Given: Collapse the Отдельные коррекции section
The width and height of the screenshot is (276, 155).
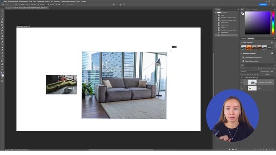Looking at the screenshot, I should 241,53.
